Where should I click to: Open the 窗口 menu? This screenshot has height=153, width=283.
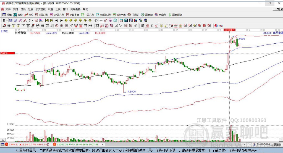pos(65,9)
